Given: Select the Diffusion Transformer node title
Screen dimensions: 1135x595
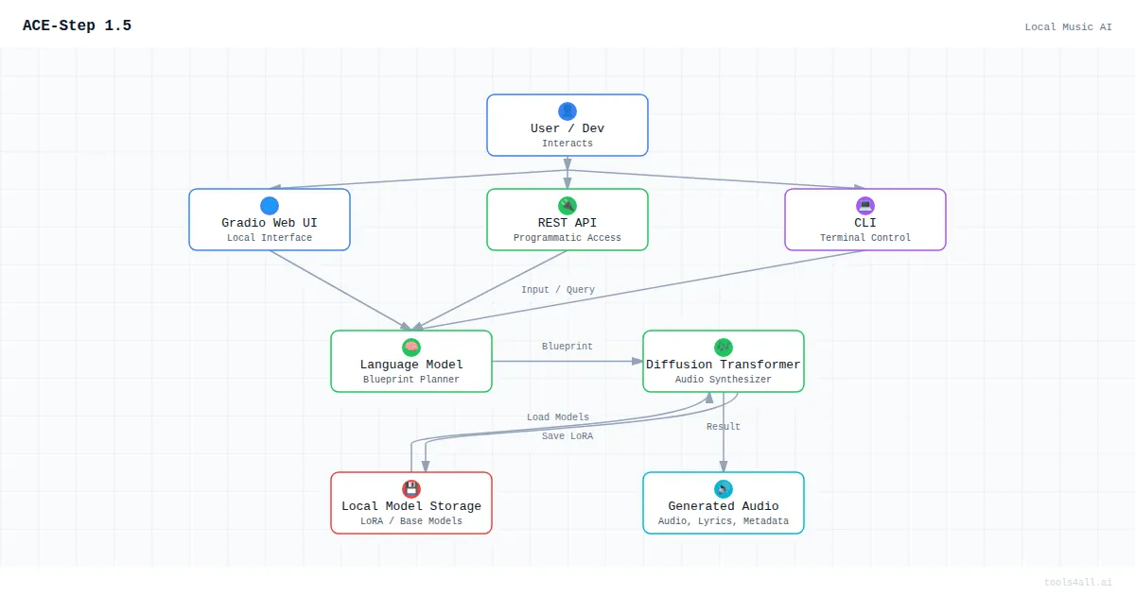Looking at the screenshot, I should [724, 365].
